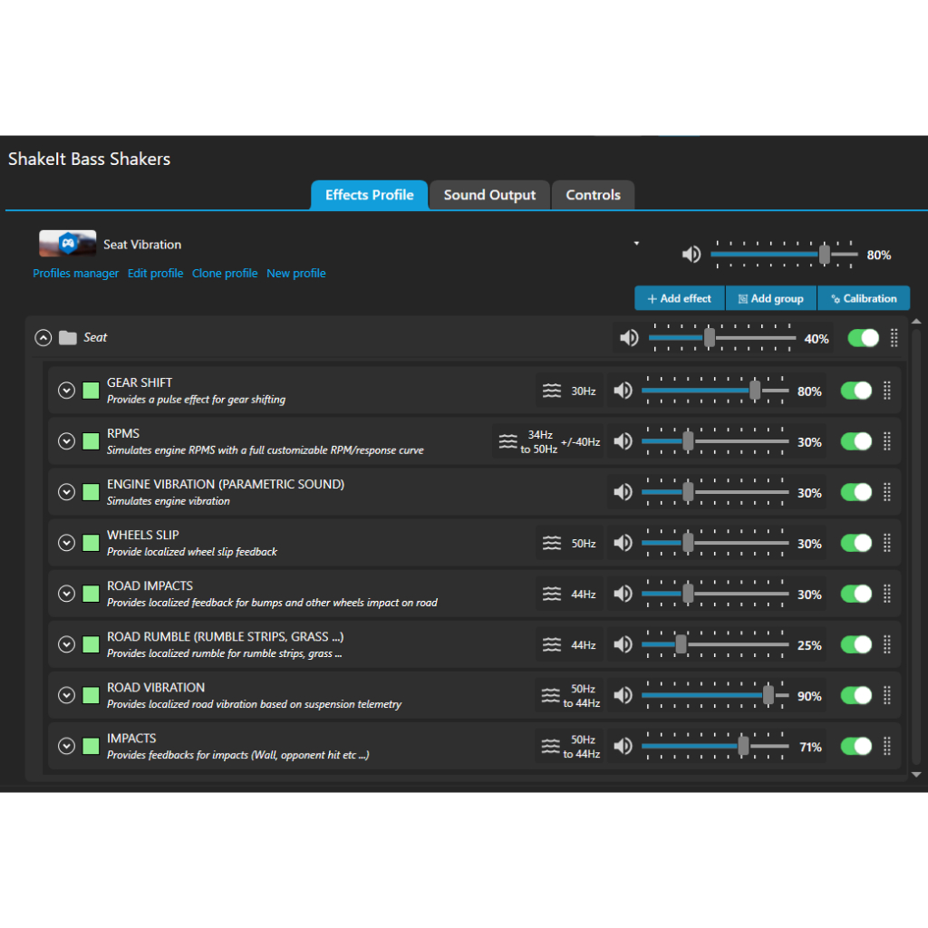
Task: Click the ROAD VIBRATION speaker icon
Action: click(623, 695)
